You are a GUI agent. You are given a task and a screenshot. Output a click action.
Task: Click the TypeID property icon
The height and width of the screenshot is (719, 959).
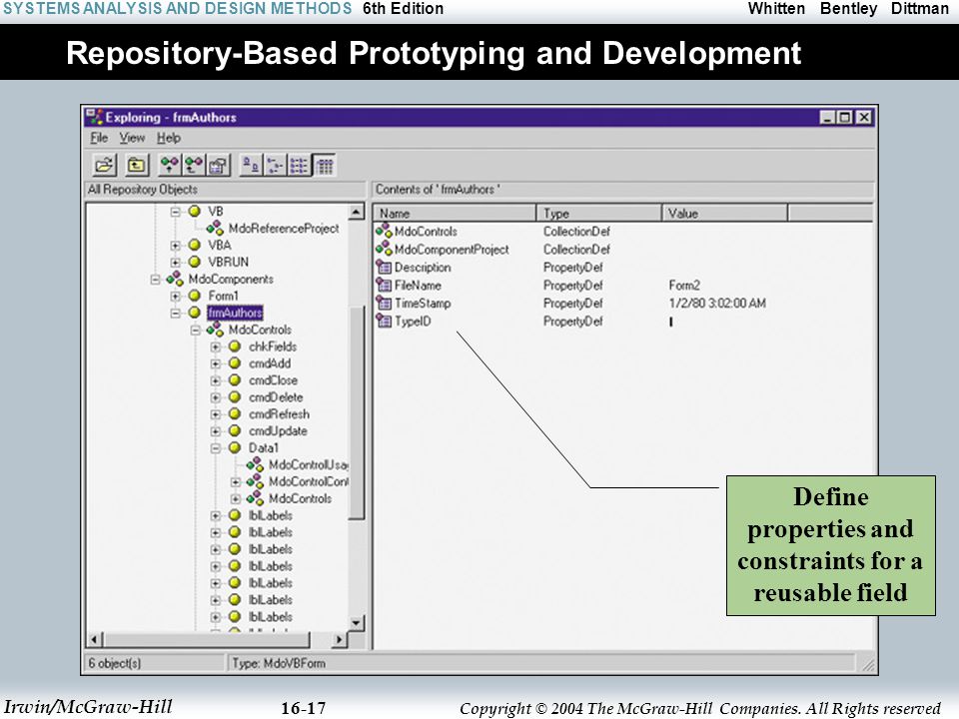pyautogui.click(x=384, y=321)
